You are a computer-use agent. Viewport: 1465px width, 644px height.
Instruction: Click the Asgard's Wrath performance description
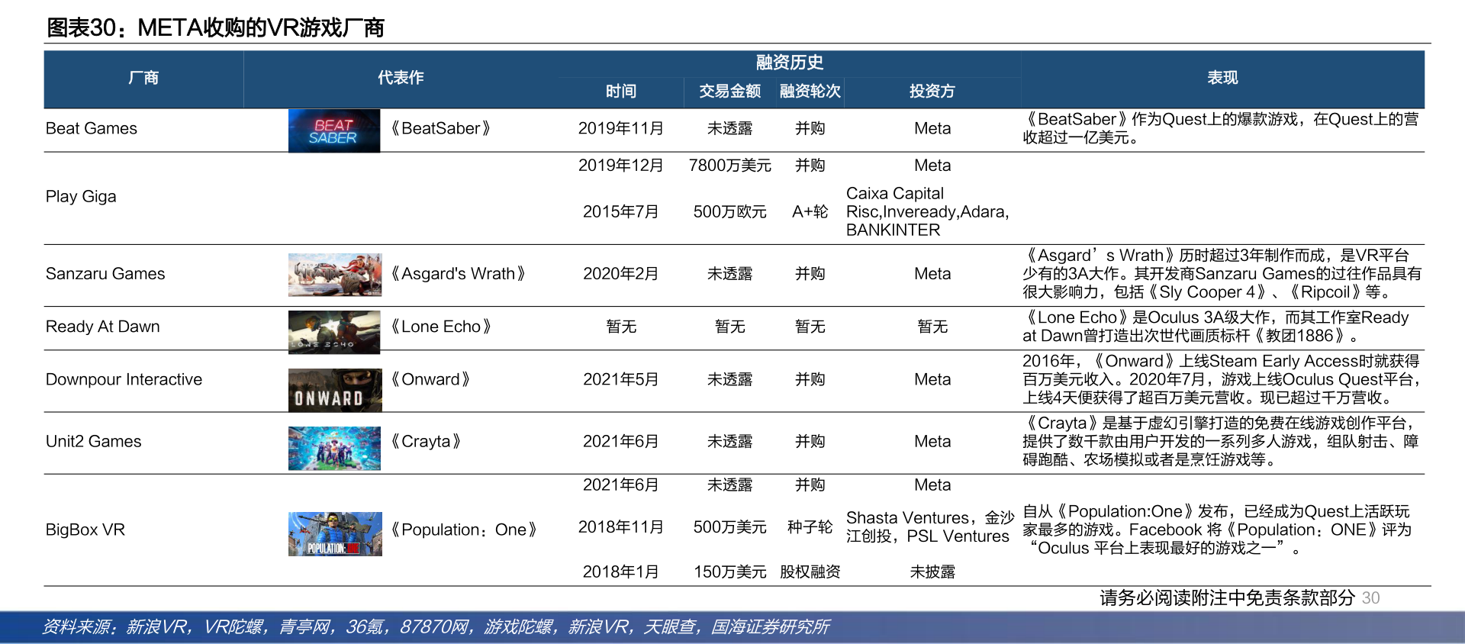(1222, 273)
